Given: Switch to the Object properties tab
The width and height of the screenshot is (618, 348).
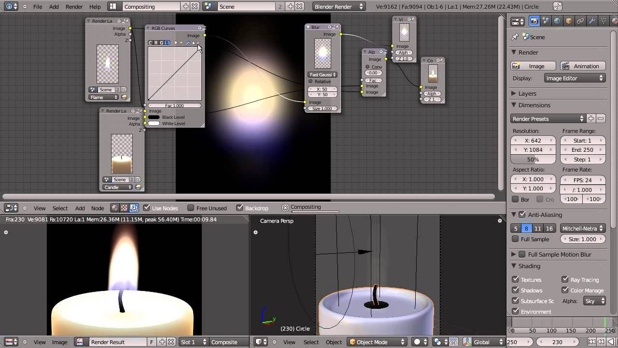Looking at the screenshot, I should 569,21.
